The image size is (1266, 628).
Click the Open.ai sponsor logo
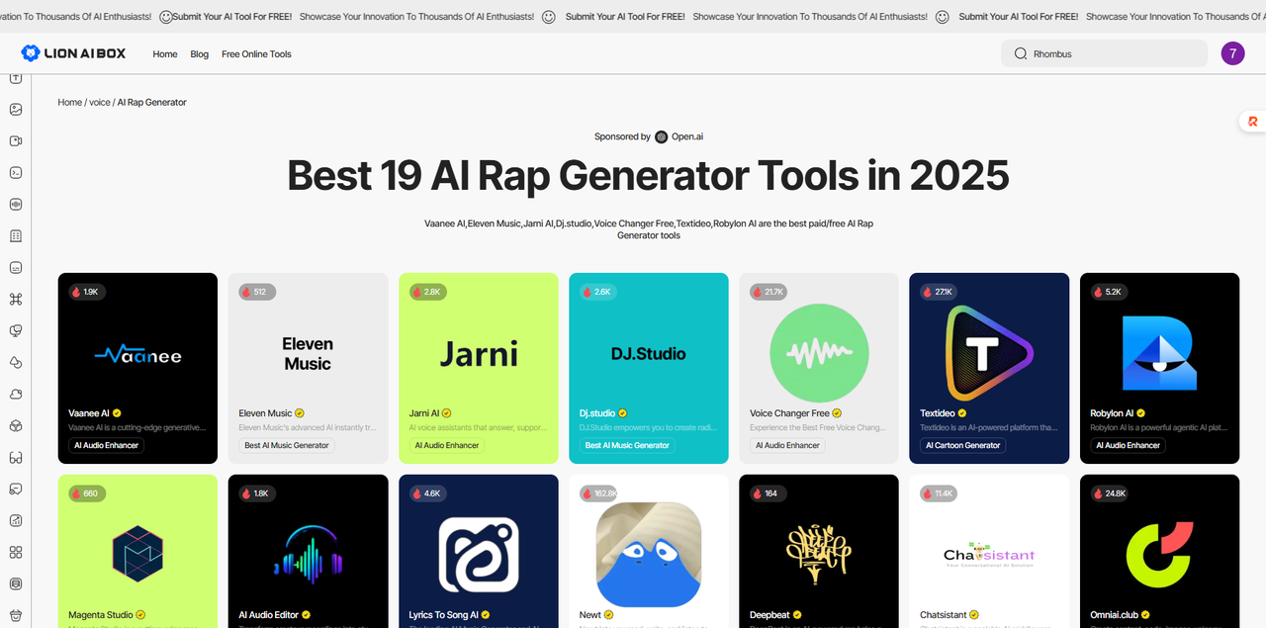(662, 137)
